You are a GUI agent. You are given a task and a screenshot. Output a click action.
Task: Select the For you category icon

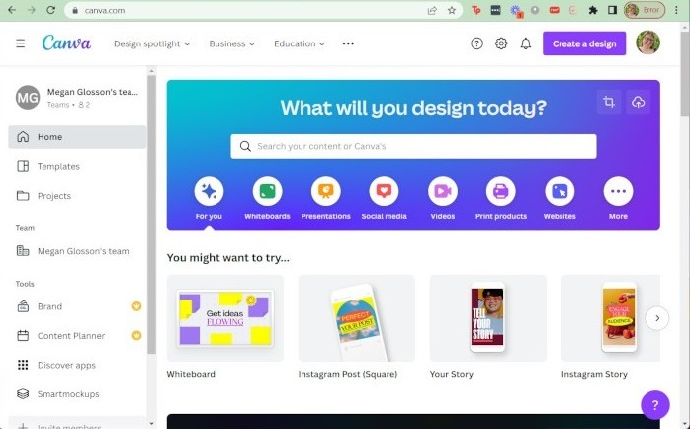(209, 191)
